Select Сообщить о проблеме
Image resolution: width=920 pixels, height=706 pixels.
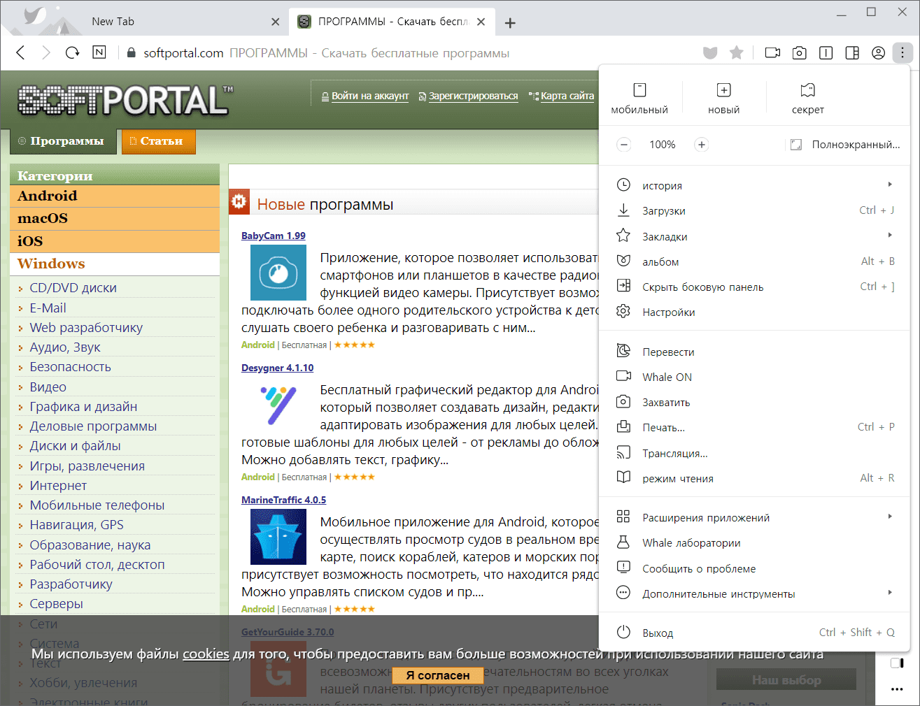pos(754,568)
